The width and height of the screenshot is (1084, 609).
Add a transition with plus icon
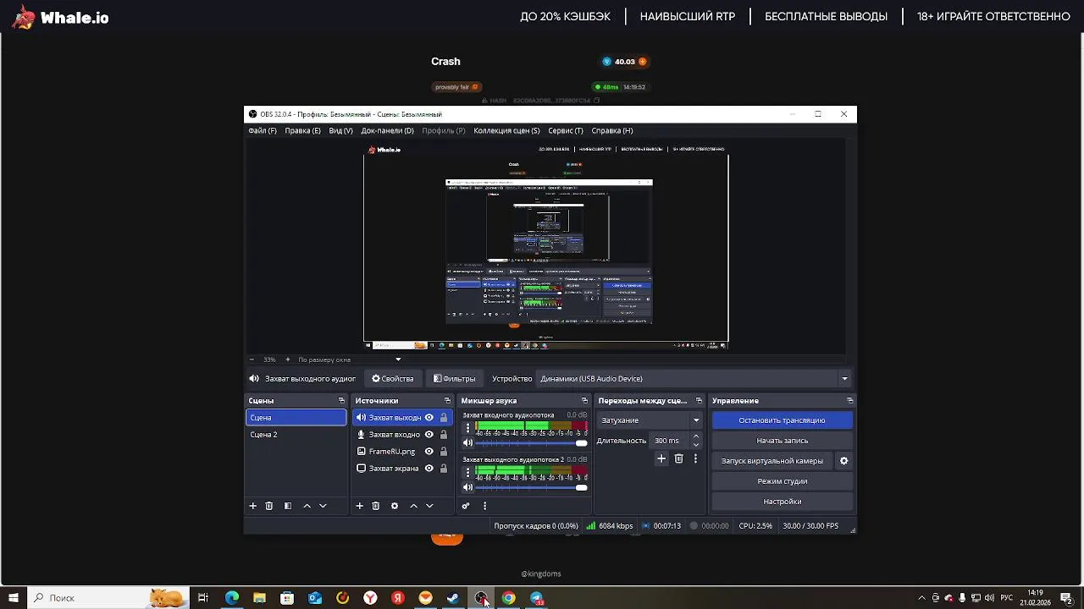661,458
